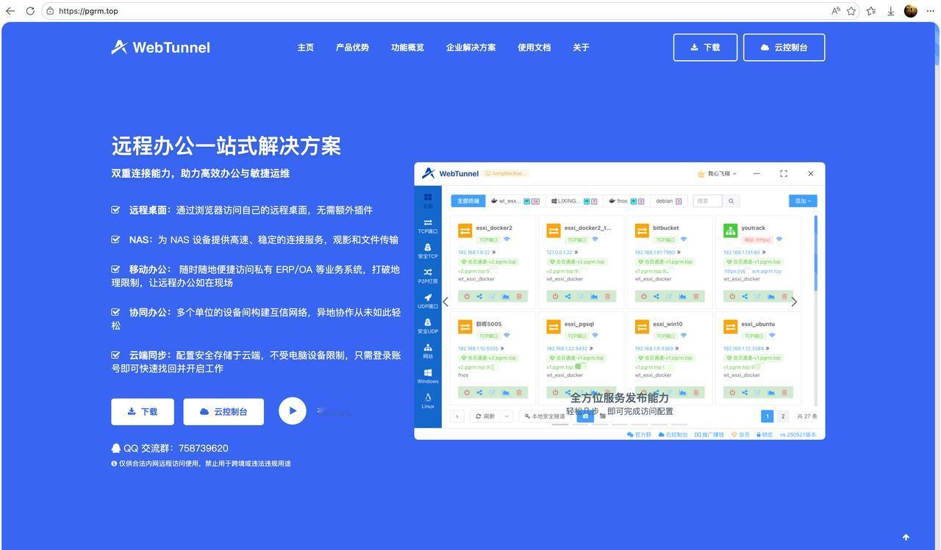The height and width of the screenshot is (550, 941).
Task: Go to page 2 in preview pagination
Action: 783,416
